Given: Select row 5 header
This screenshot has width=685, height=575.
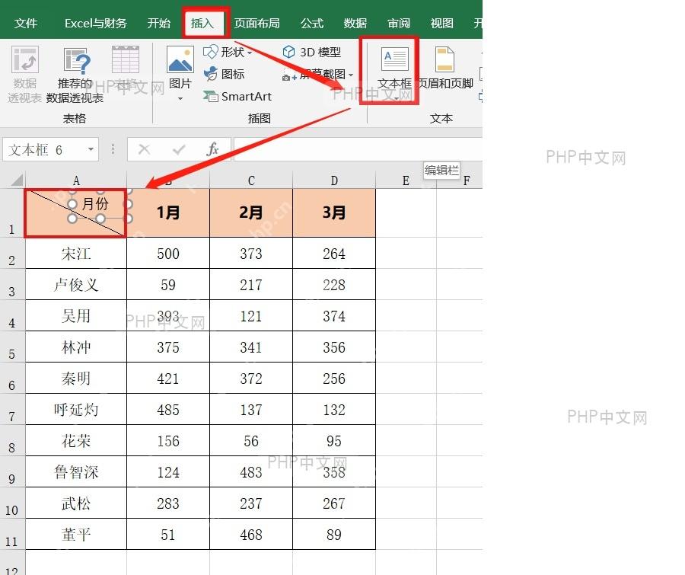Looking at the screenshot, I should coord(12,347).
